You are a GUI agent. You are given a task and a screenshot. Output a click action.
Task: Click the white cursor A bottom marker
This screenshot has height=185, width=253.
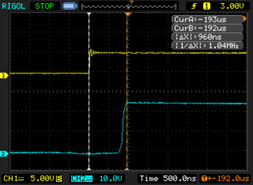point(89,169)
